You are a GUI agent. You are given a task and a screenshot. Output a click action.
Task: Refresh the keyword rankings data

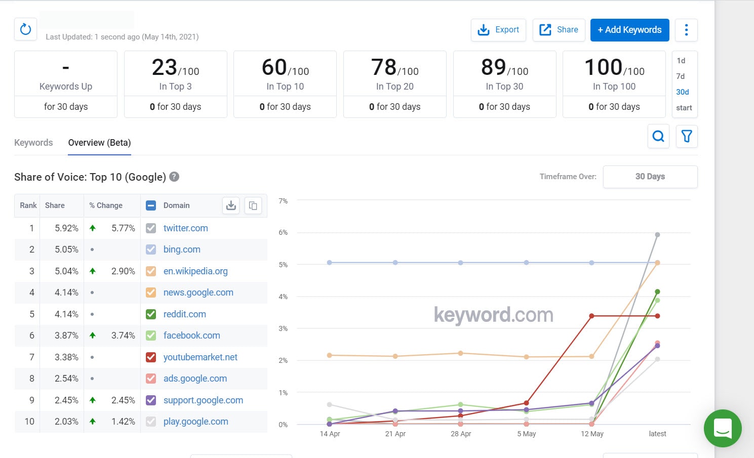[25, 29]
